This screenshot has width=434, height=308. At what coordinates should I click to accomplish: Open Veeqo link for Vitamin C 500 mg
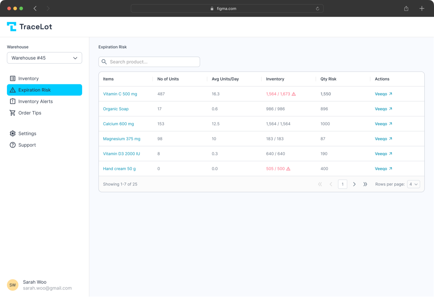pyautogui.click(x=383, y=94)
